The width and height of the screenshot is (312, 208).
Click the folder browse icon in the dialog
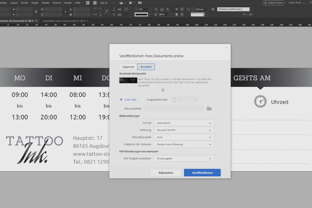coord(209,108)
